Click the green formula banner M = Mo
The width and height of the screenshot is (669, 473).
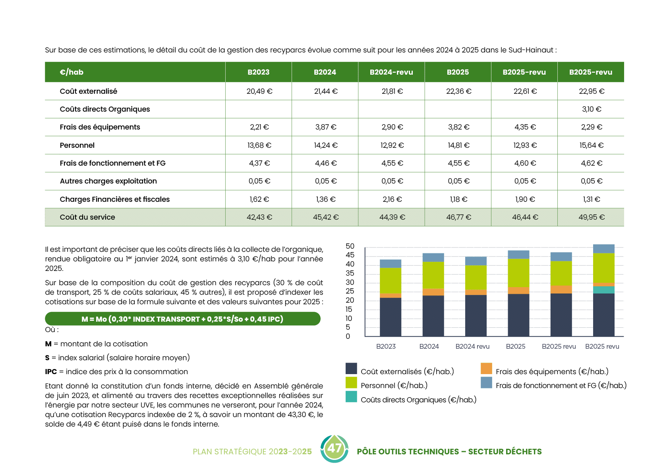(x=182, y=319)
